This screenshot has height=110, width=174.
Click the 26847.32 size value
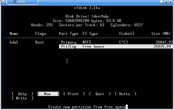pyautogui.click(x=164, y=42)
